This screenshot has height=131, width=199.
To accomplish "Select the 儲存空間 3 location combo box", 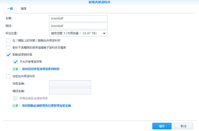I will 75,34.
